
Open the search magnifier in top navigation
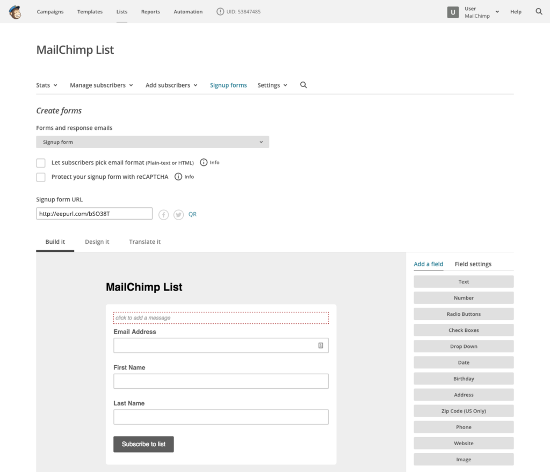pyautogui.click(x=539, y=11)
